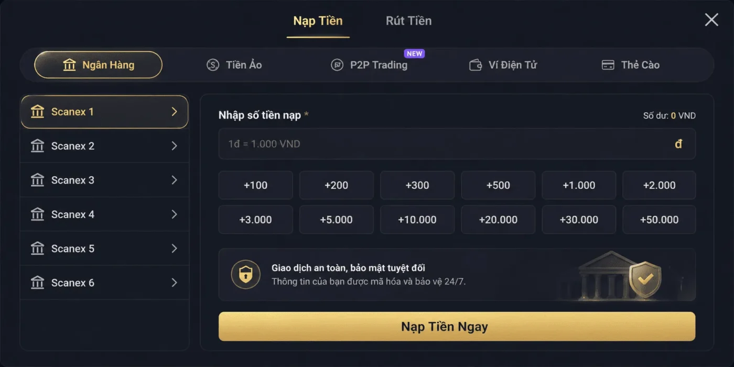734x367 pixels.
Task: Select the Scanex 2 payment channel
Action: point(104,146)
